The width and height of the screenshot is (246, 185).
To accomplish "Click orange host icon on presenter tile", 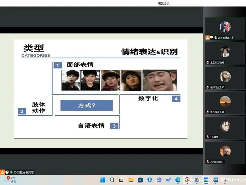I will 207,38.
